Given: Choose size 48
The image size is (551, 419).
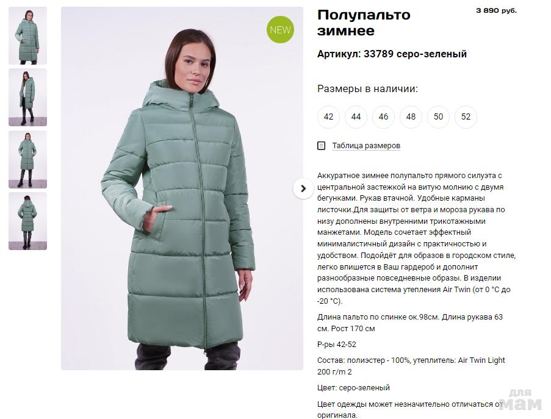Looking at the screenshot, I should click(411, 116).
